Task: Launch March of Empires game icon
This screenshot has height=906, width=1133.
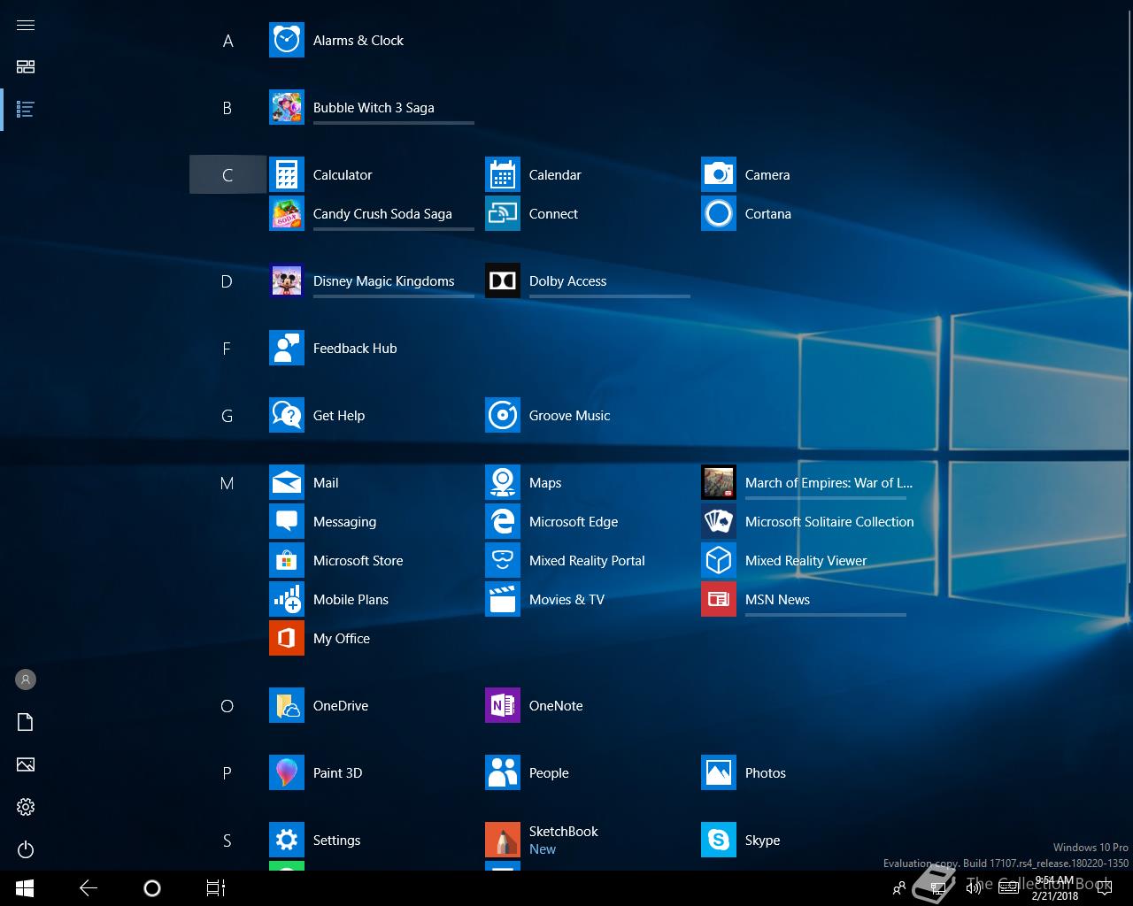Action: click(719, 483)
